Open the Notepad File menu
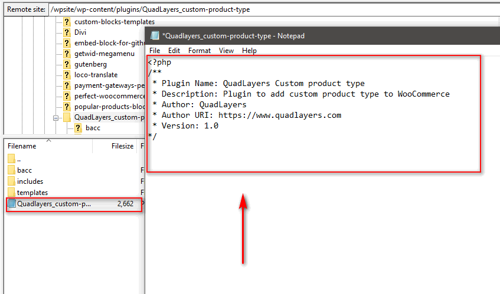500x294 pixels. [x=155, y=51]
